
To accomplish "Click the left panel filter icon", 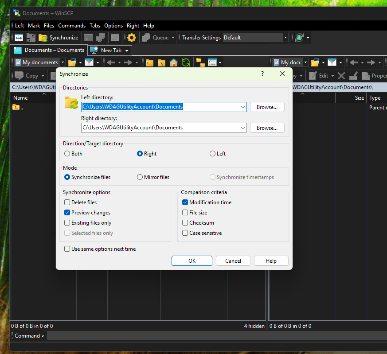I will [89, 62].
